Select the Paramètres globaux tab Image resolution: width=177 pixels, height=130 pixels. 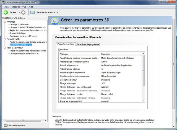[66, 44]
